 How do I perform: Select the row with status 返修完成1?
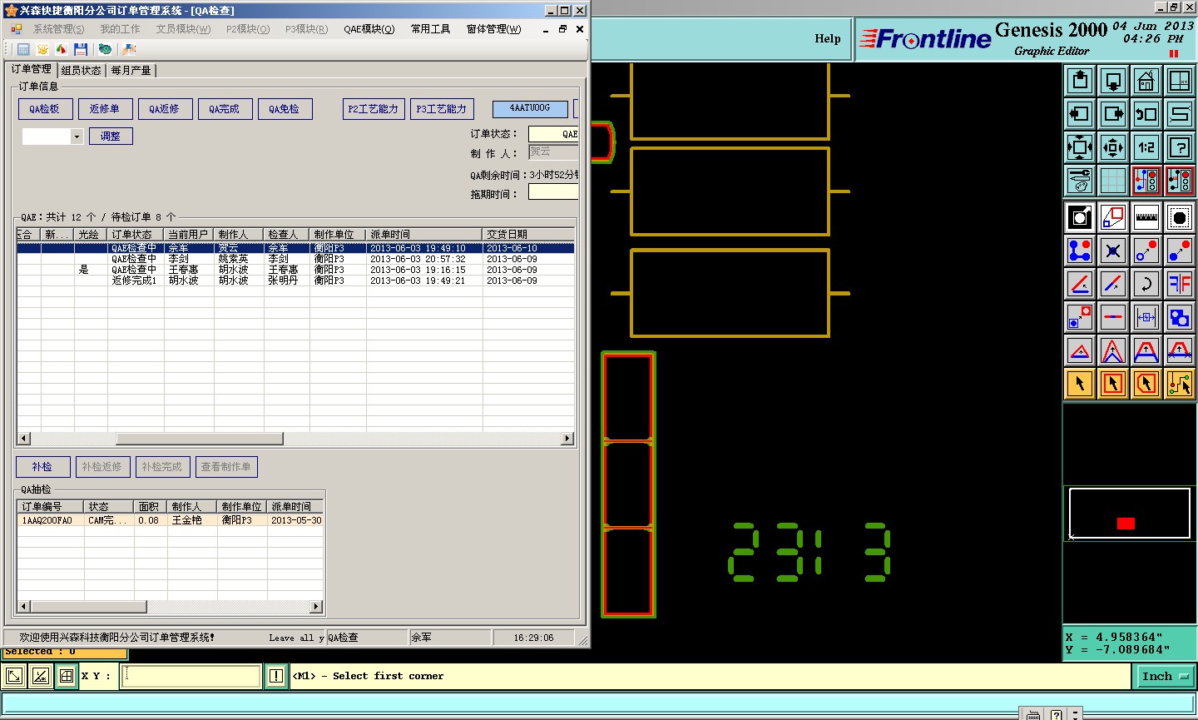[x=295, y=281]
